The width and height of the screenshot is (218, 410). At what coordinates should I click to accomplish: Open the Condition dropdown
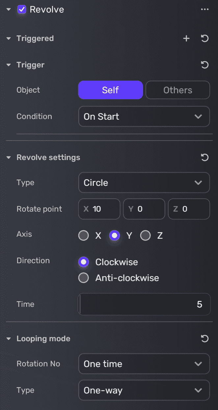click(144, 116)
